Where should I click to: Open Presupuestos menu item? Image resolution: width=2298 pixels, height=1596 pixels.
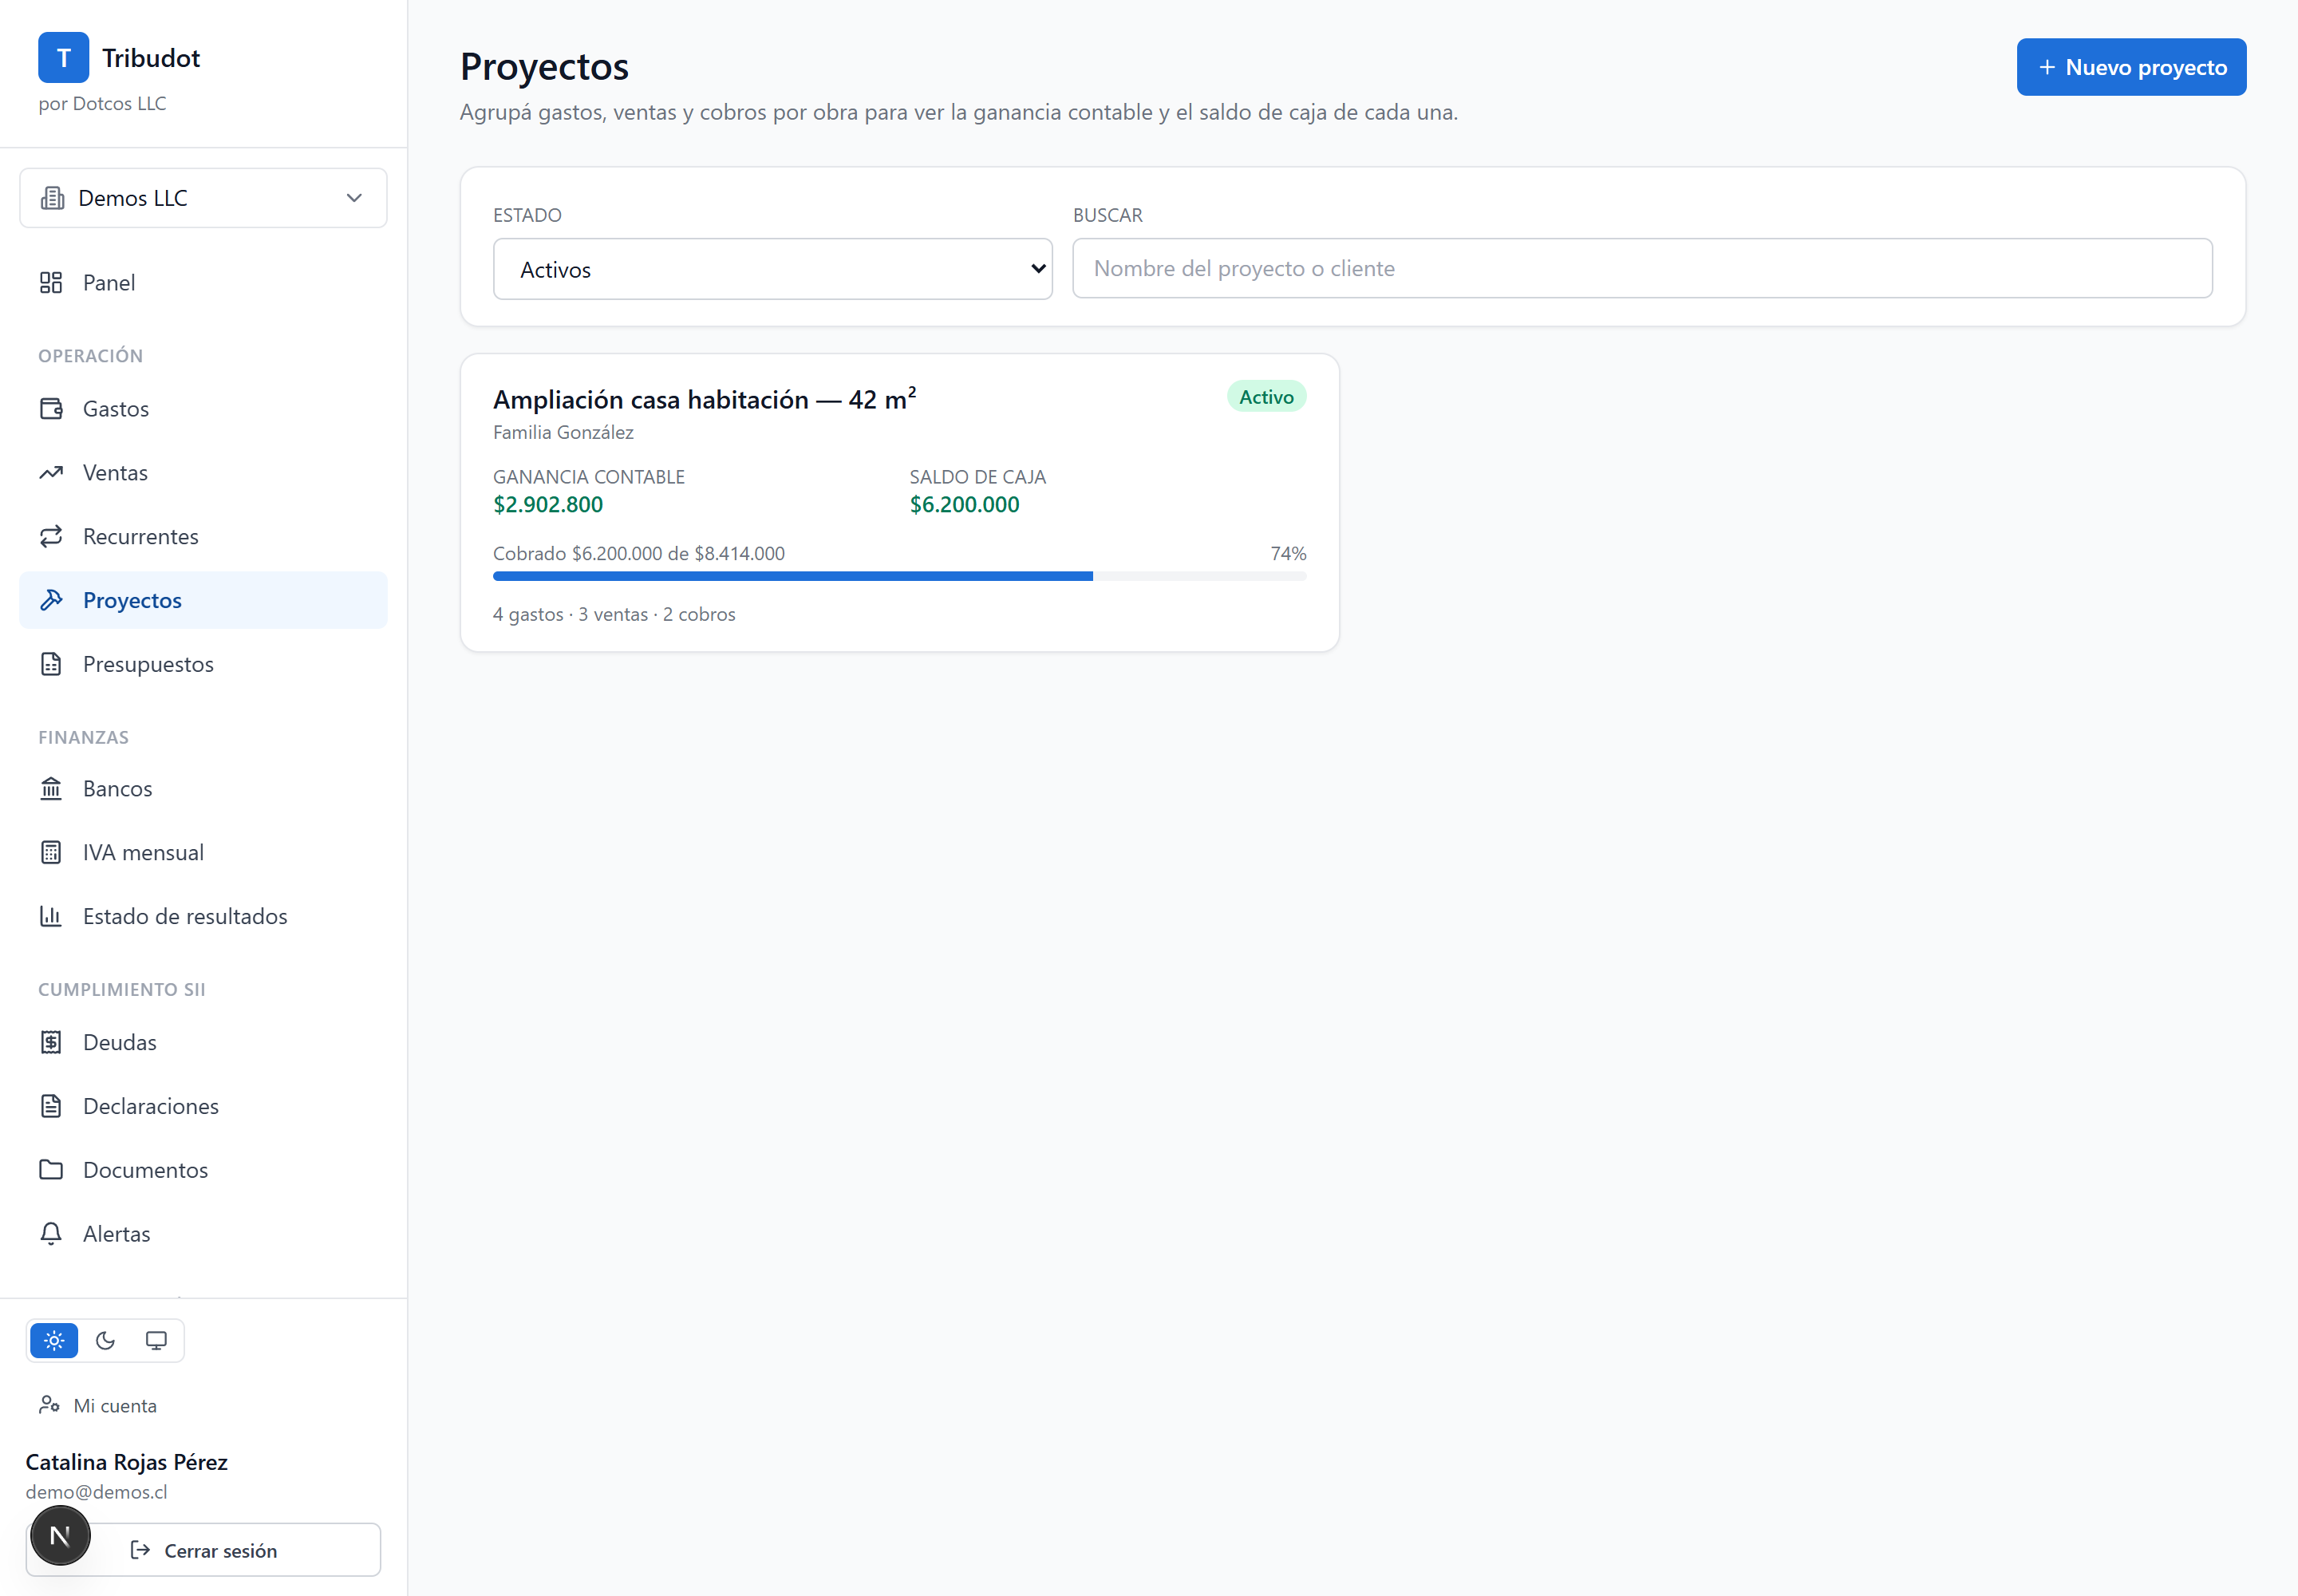pos(203,664)
